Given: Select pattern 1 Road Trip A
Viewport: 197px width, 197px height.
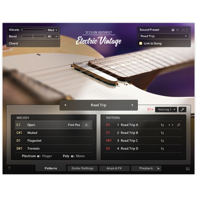Looking at the screenshot, I should point(143,125).
